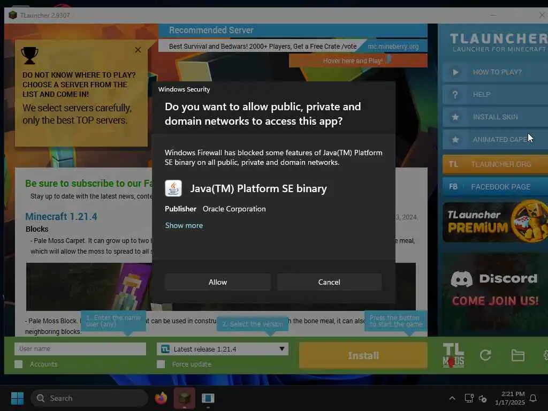Click Allow in the Windows Security dialog
The width and height of the screenshot is (548, 411).
click(218, 282)
